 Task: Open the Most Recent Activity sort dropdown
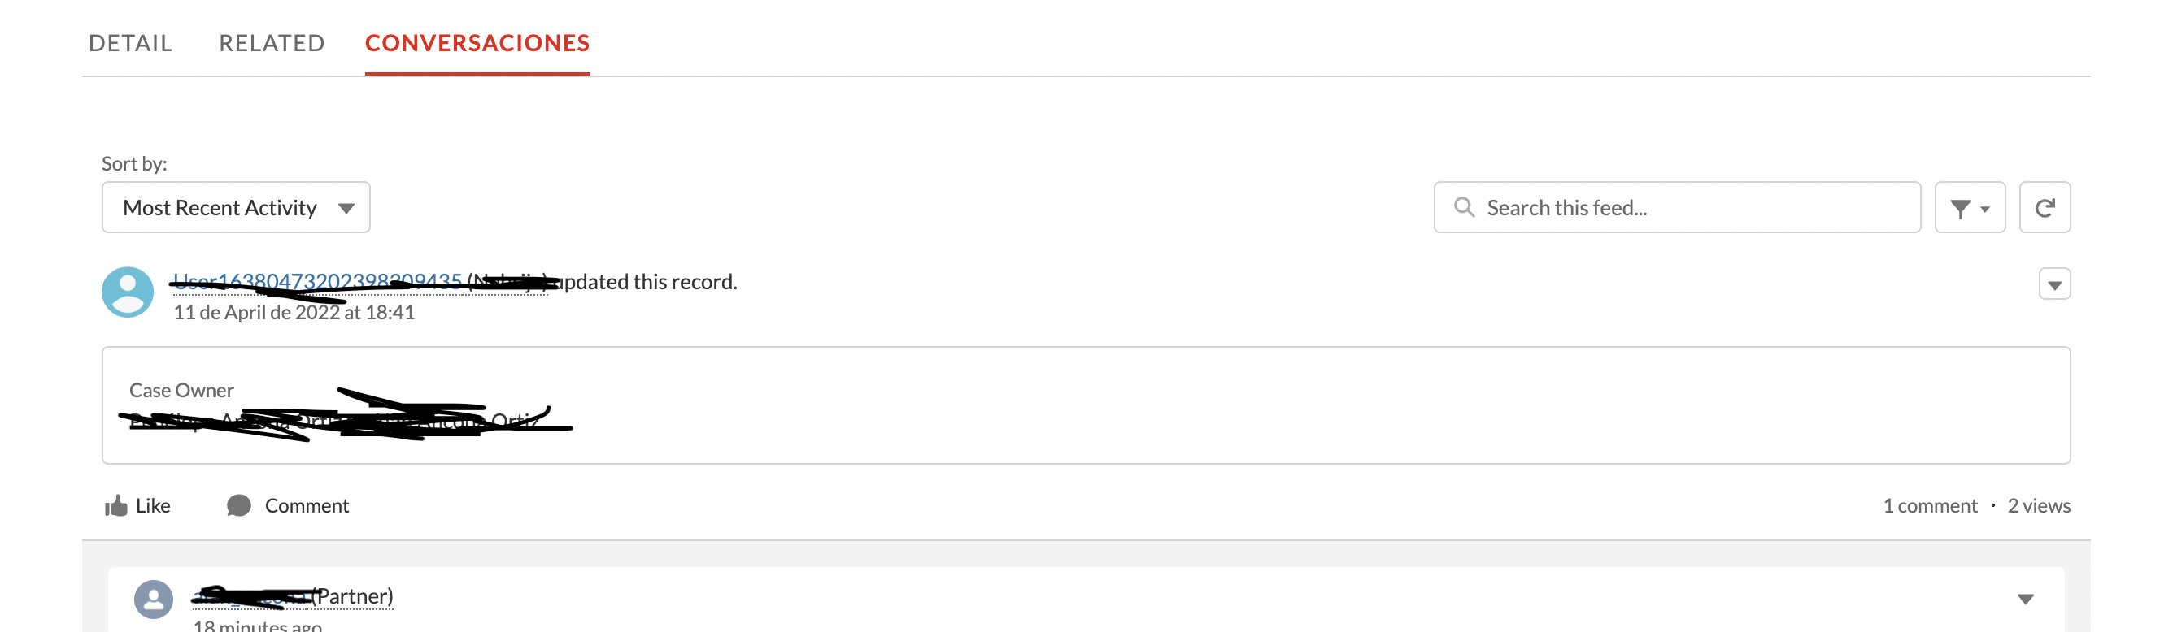click(236, 207)
